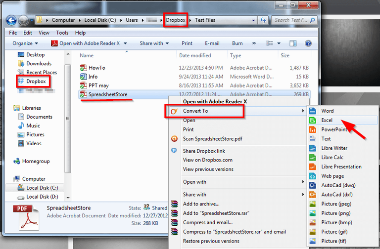
Task: Click the refresh button next to address bar
Action: pos(263,20)
